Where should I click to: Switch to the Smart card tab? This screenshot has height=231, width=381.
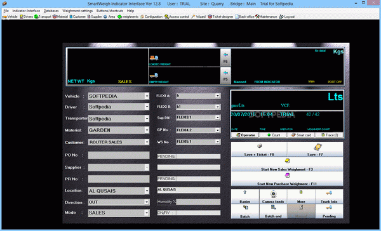[x=301, y=135]
